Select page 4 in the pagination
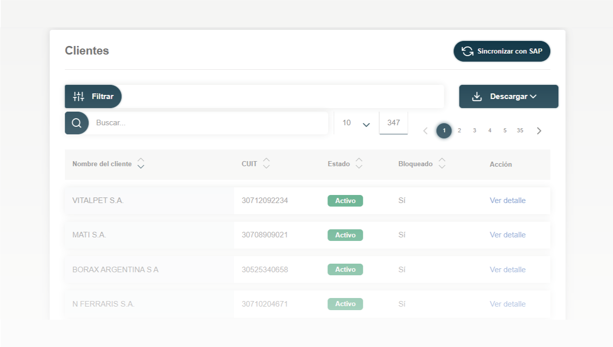The image size is (613, 347). click(489, 131)
